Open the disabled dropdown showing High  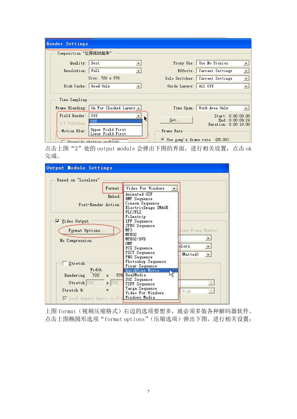pyautogui.click(x=197, y=291)
